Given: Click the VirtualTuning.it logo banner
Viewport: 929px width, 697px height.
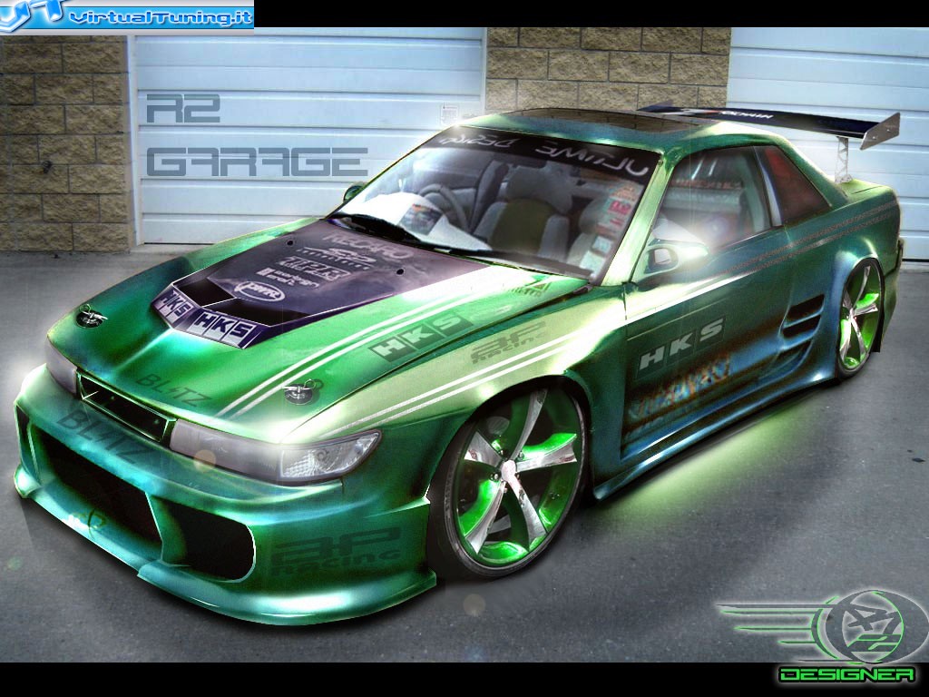Looking at the screenshot, I should point(127,15).
